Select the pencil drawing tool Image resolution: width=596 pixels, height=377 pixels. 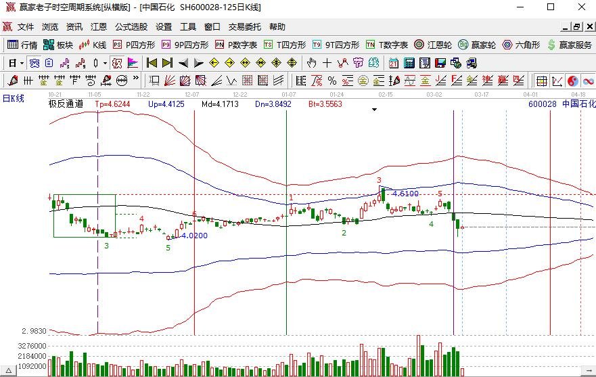pos(13,81)
